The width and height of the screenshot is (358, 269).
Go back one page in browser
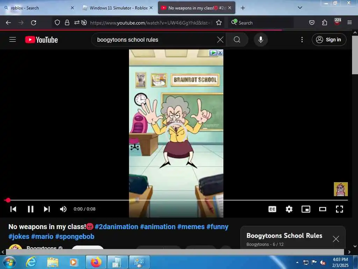(x=8, y=23)
